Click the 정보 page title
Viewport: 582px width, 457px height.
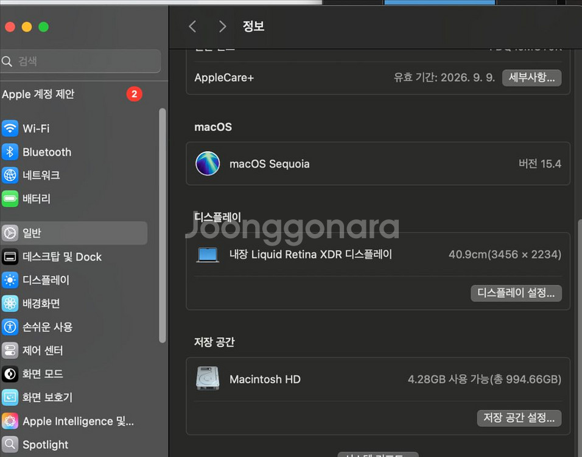253,26
